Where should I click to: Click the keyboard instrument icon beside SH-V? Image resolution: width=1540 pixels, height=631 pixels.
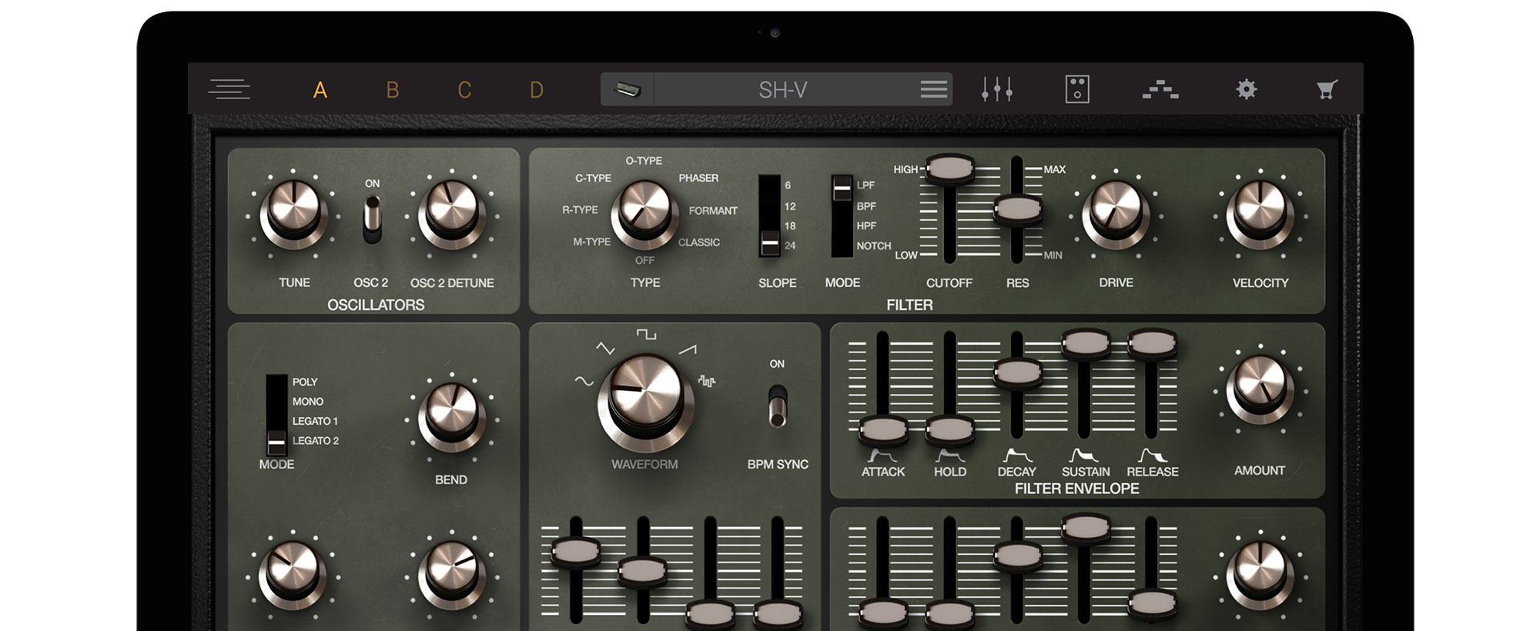pyautogui.click(x=628, y=90)
